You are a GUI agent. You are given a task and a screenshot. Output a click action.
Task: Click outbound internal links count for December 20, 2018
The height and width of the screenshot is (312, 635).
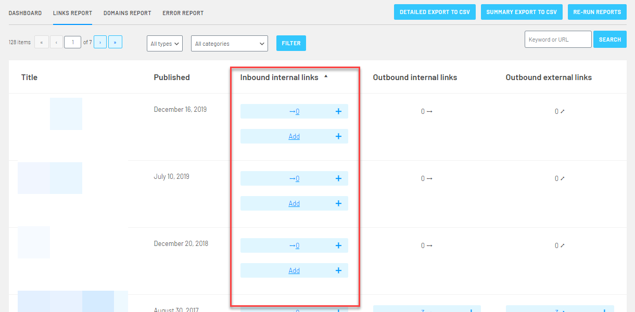[x=427, y=245]
